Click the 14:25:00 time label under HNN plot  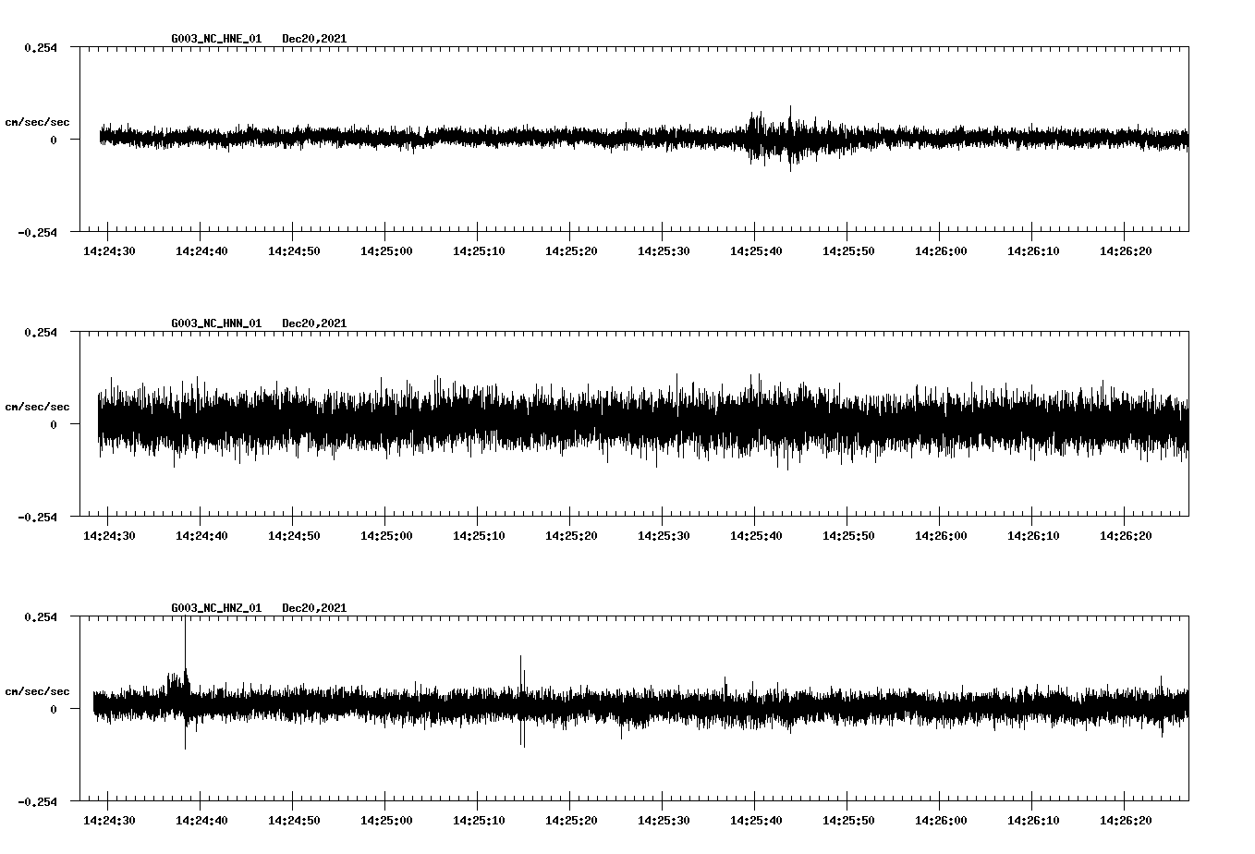[x=386, y=535]
